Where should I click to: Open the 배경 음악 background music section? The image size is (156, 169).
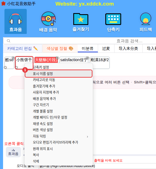click(48, 22)
